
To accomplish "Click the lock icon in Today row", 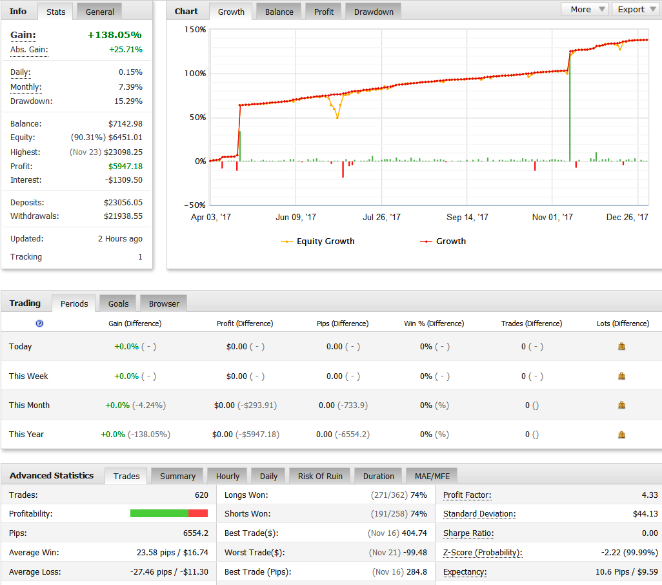I will (x=621, y=346).
